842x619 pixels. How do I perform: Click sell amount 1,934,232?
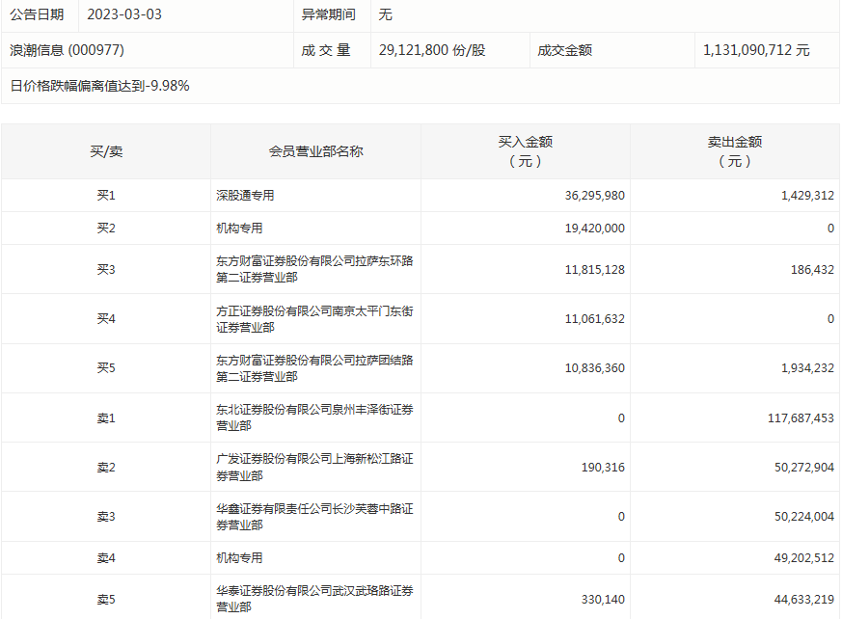(807, 368)
